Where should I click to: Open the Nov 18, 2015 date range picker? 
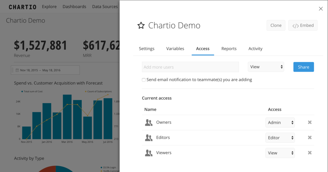tap(45, 70)
